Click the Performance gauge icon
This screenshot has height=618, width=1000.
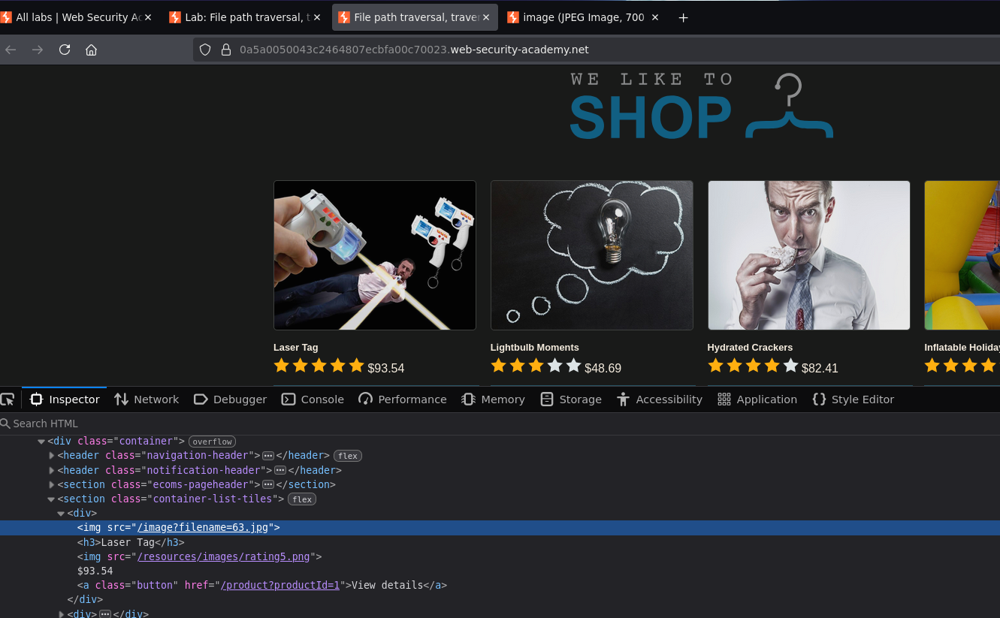(366, 399)
